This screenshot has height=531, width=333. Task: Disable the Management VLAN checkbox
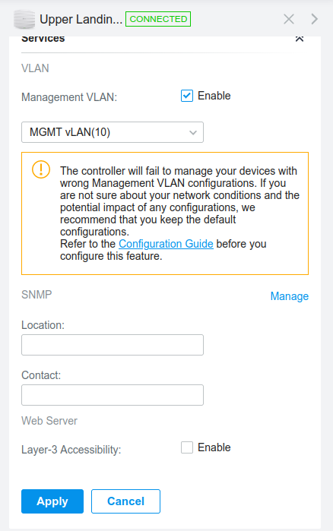(187, 96)
